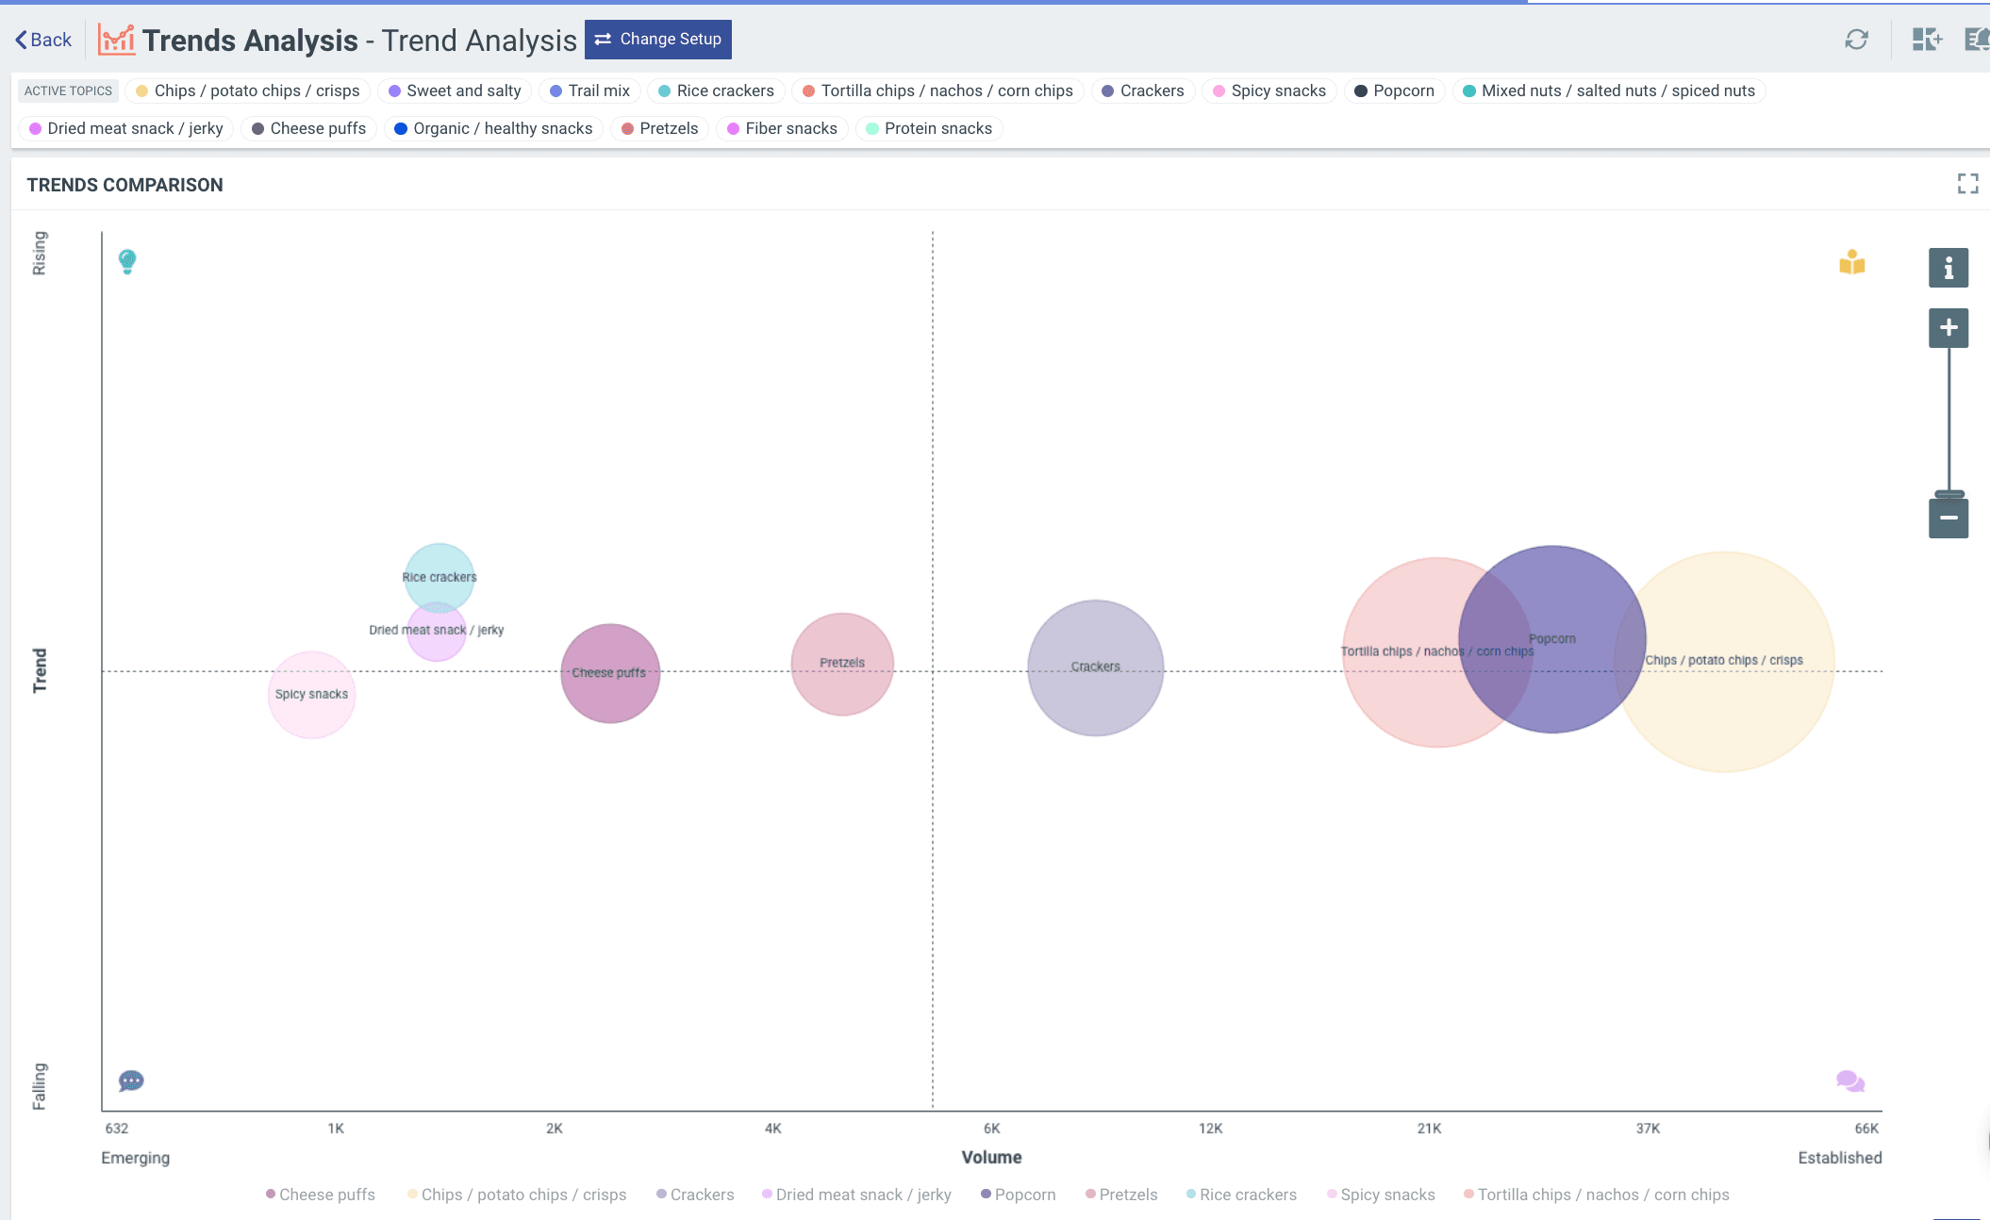Click the lightbulb icon in rising-emerging corner
This screenshot has width=1990, height=1220.
coord(127,261)
